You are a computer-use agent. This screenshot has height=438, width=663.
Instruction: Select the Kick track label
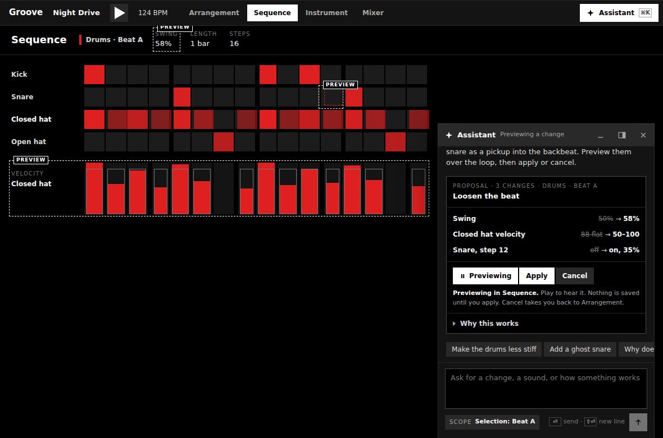coord(19,74)
